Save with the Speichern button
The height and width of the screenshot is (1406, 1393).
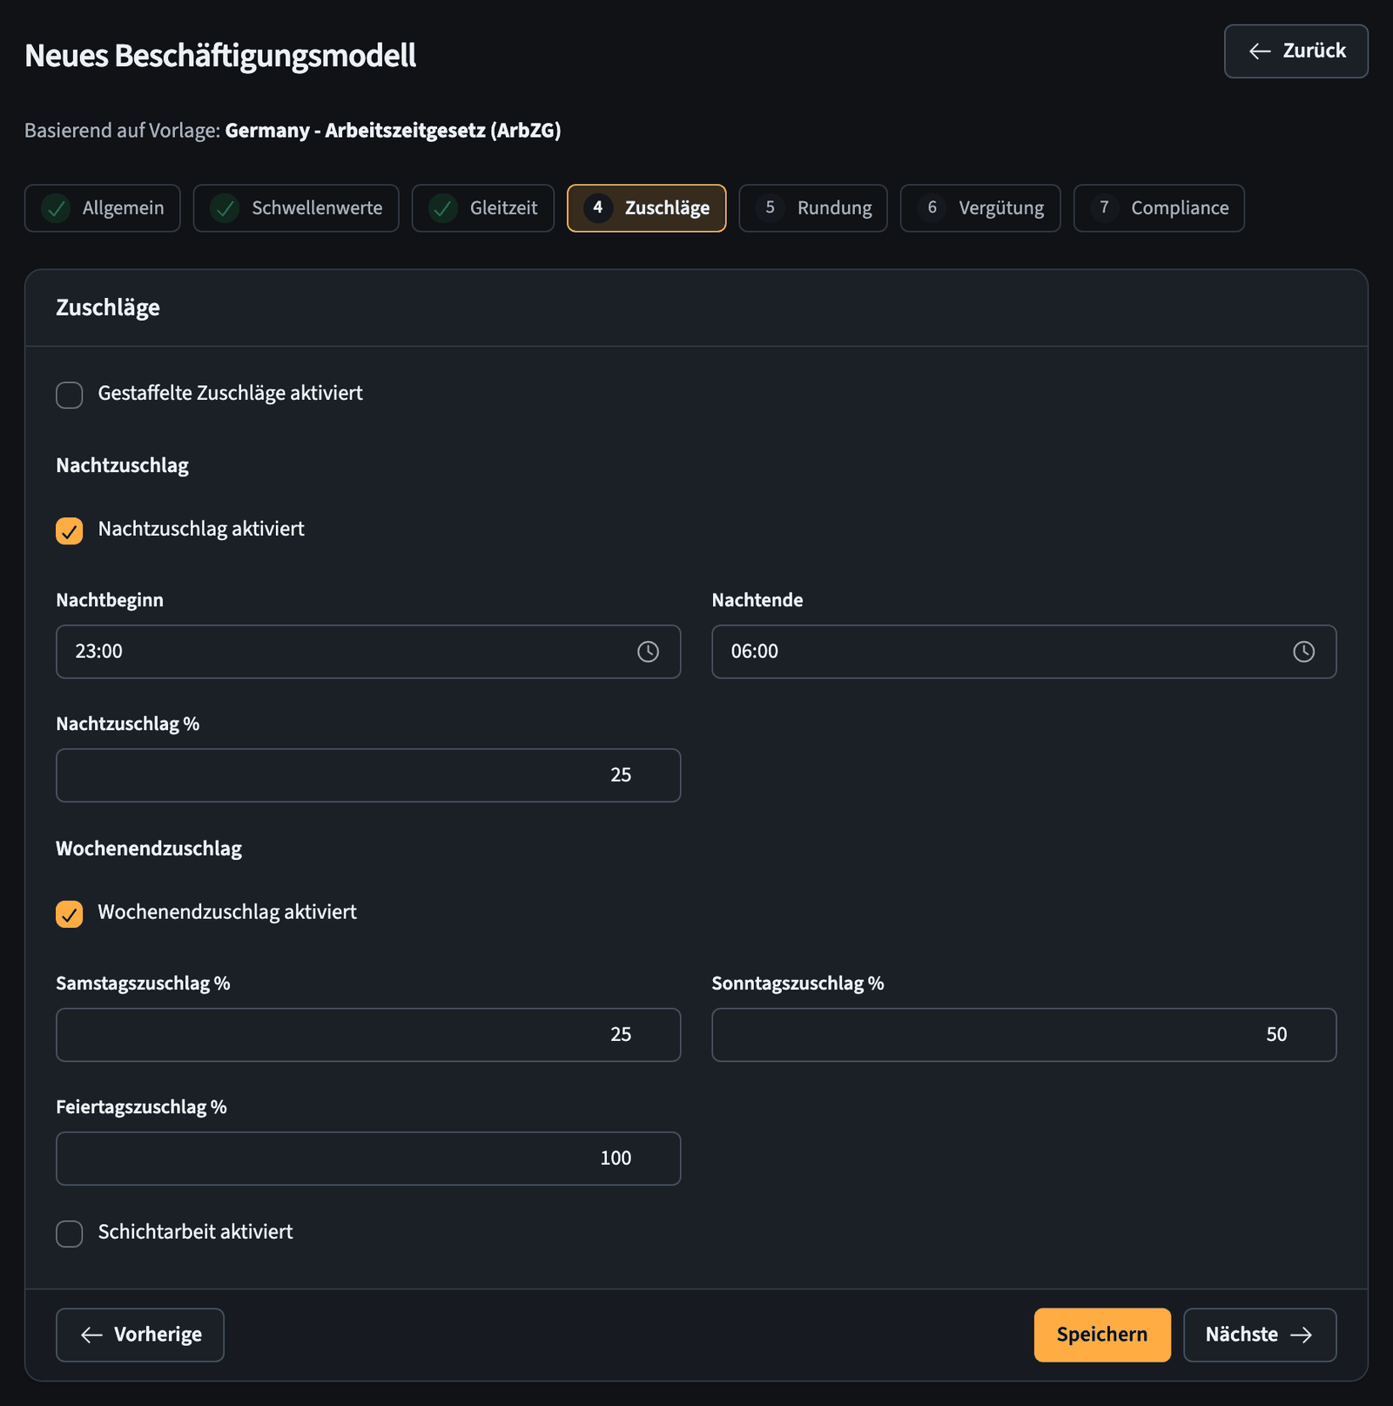point(1102,1335)
